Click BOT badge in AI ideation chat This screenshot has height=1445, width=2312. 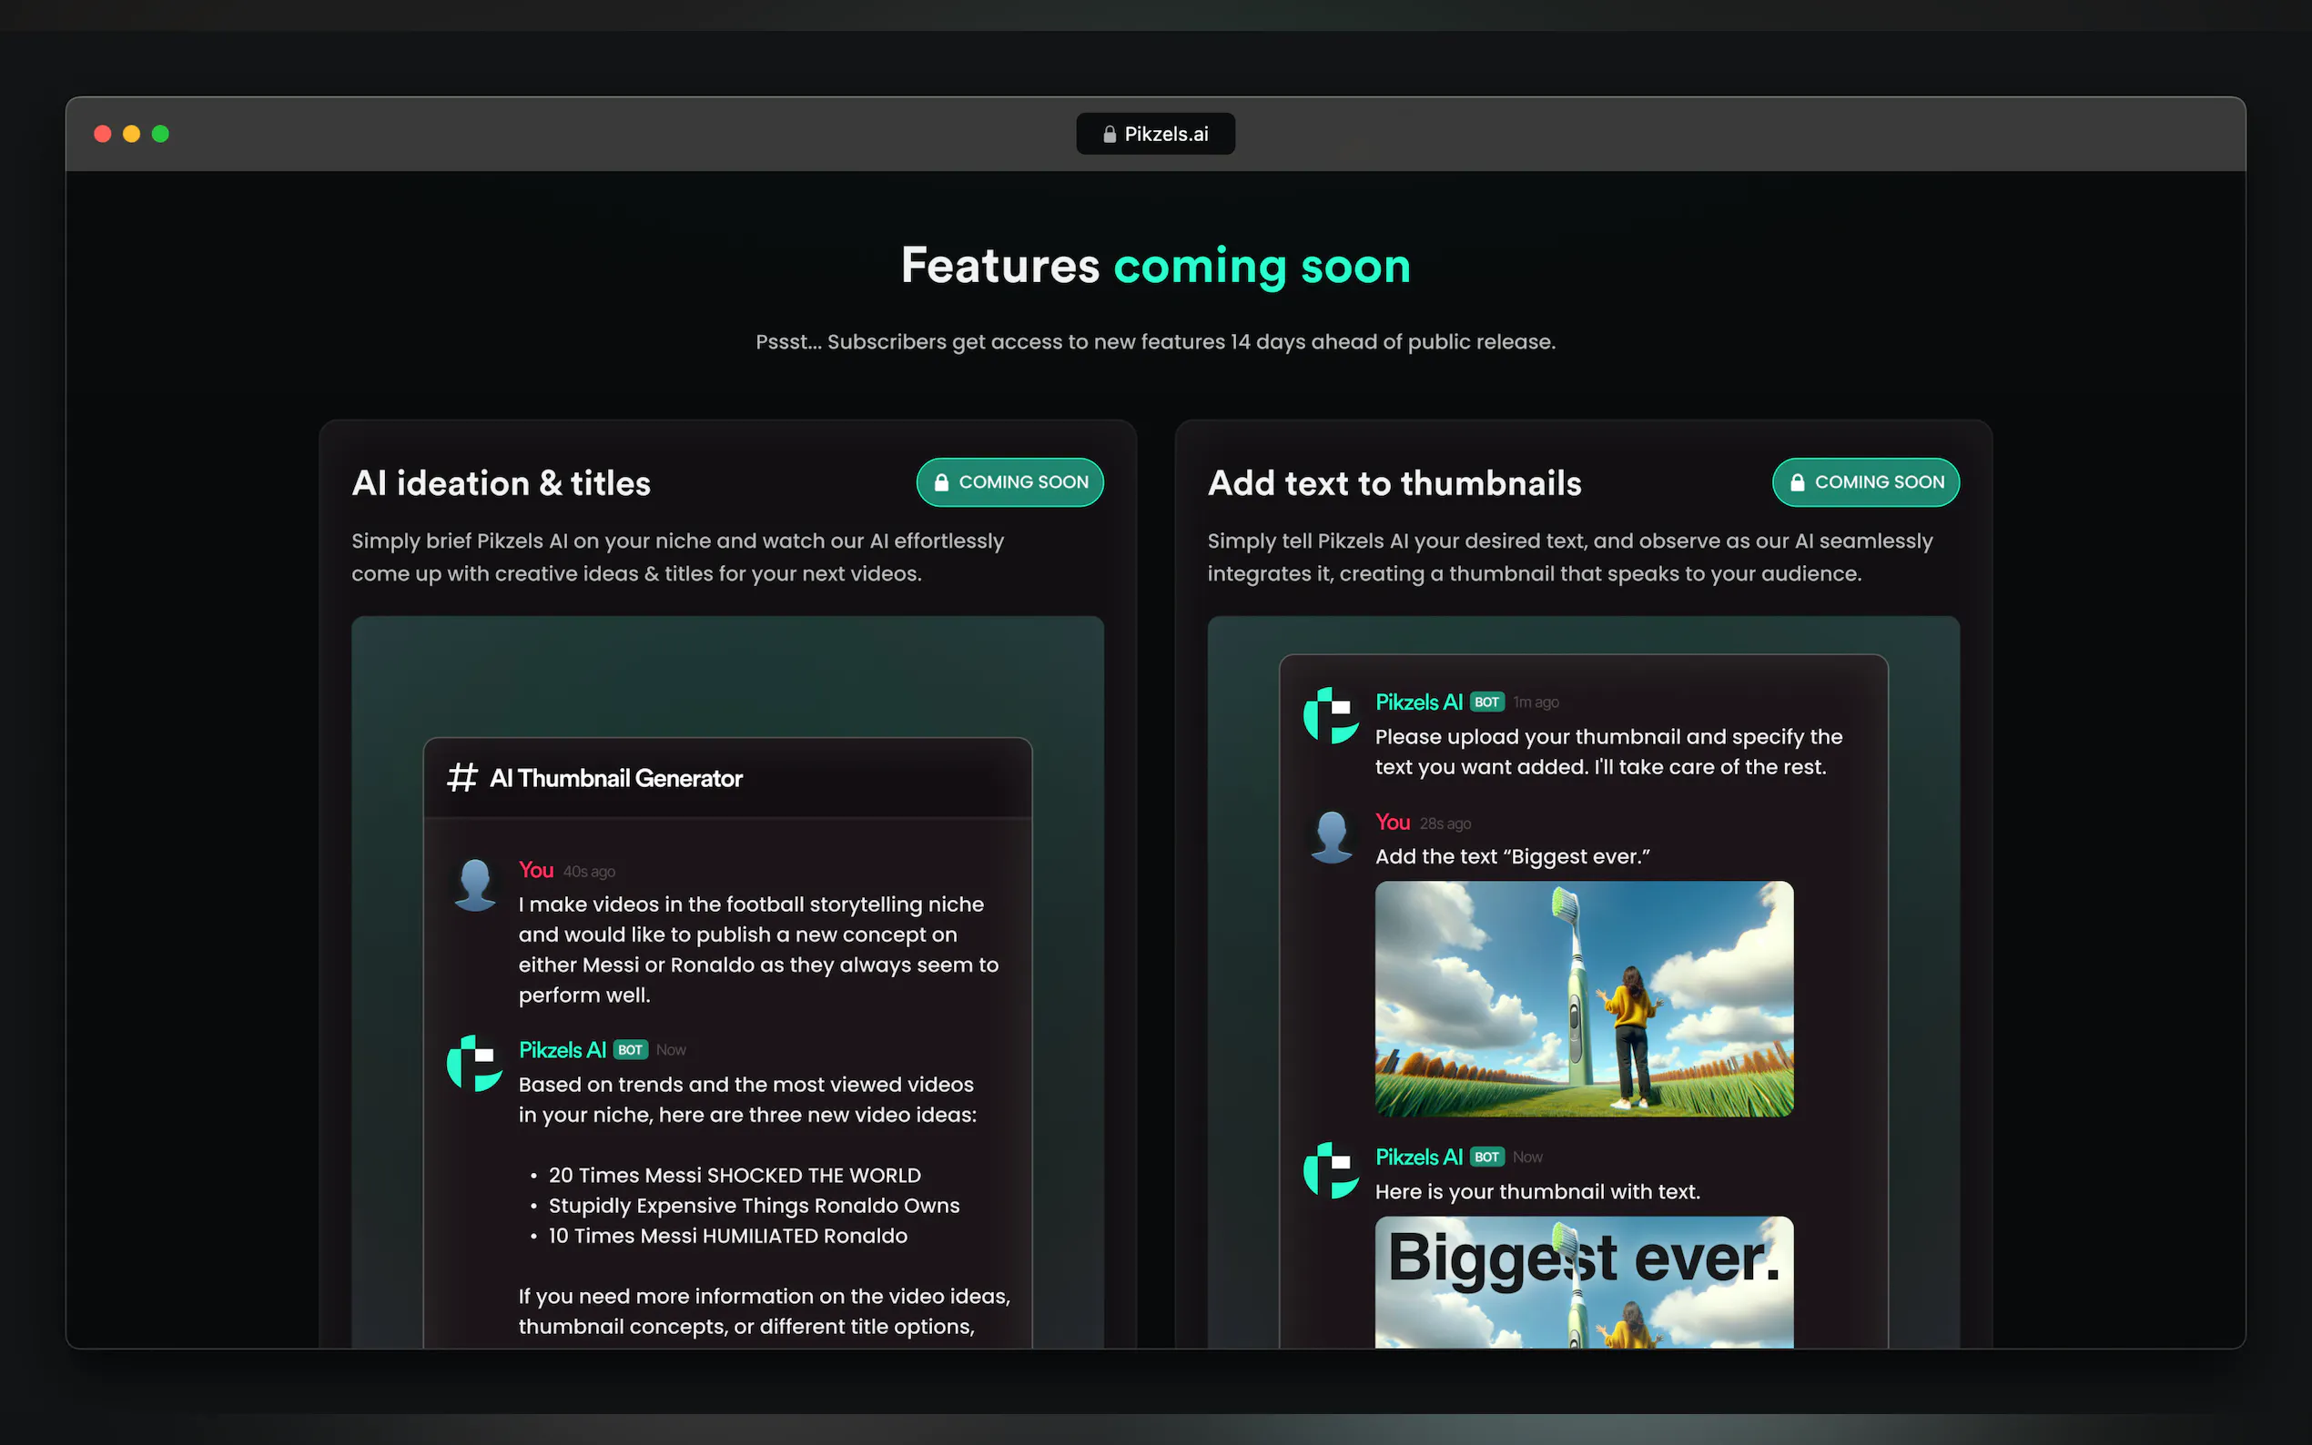tap(630, 1050)
